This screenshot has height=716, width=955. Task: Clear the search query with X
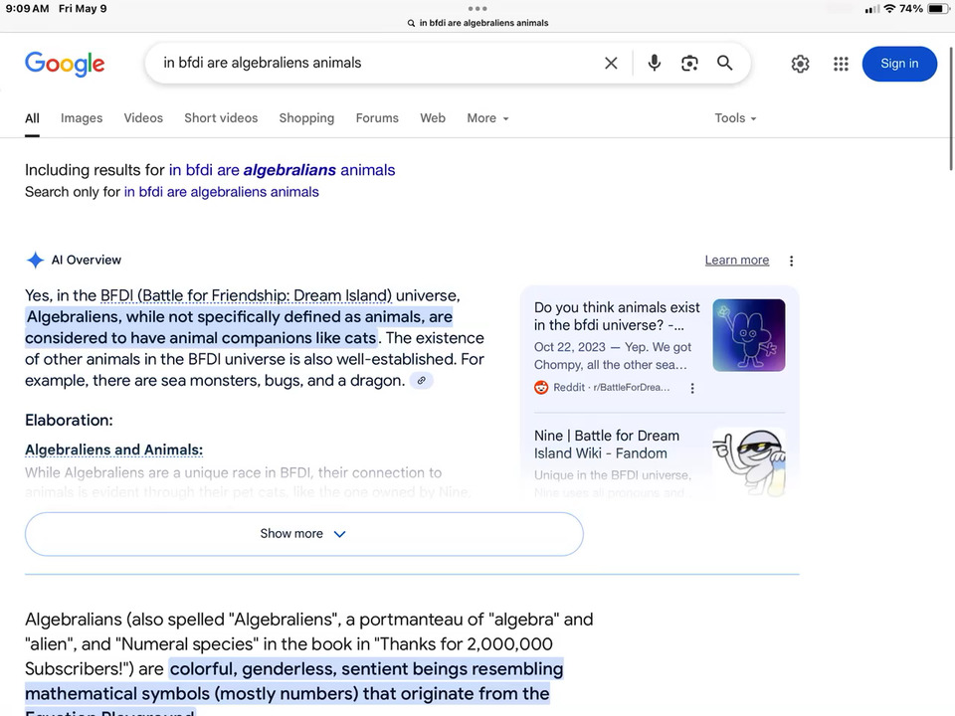point(611,64)
